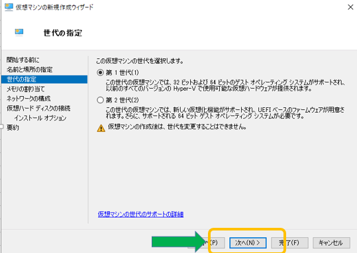Click the header icon beside 世代の指定 heading
This screenshot has height=253, width=357.
tap(19, 32)
